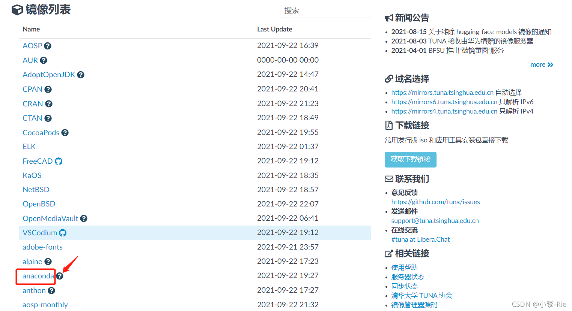Open the ELK mirror link
This screenshot has height=311, width=572.
(x=29, y=147)
